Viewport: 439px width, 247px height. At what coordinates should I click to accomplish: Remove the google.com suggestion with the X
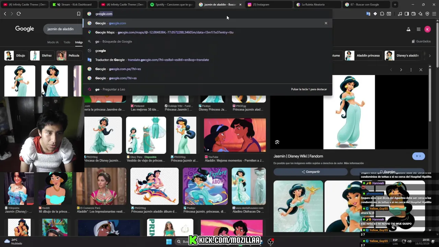click(x=326, y=23)
